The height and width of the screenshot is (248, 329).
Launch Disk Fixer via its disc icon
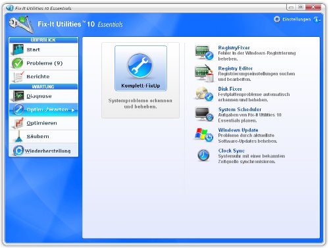tap(204, 94)
